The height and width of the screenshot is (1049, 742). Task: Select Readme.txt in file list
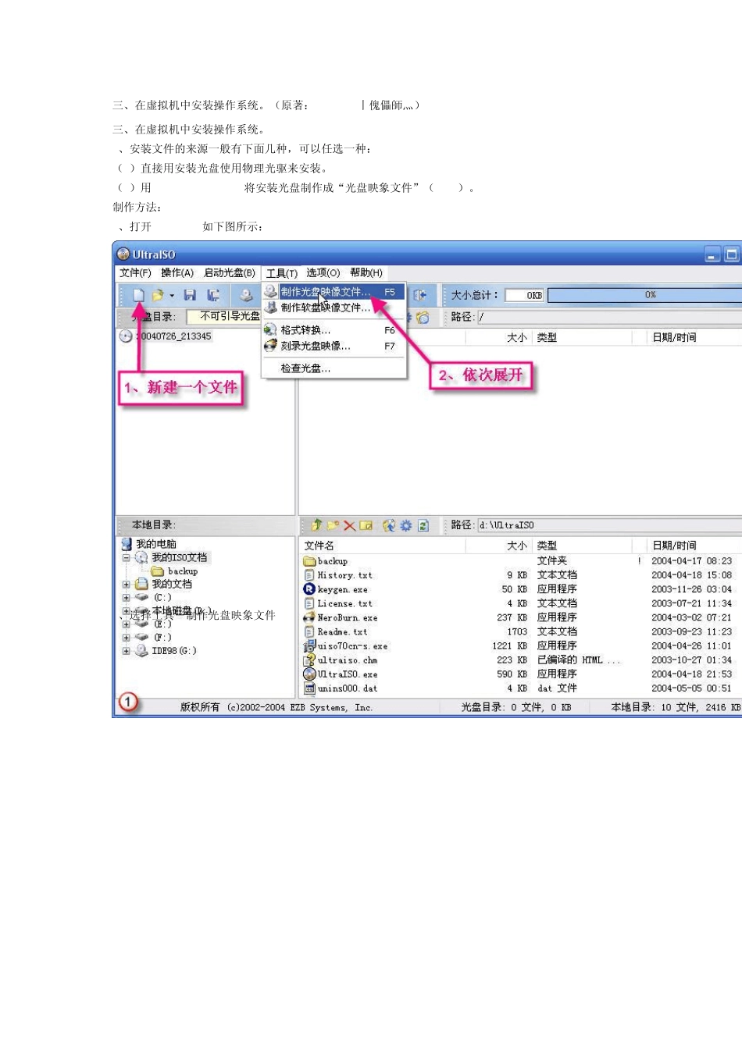(342, 631)
